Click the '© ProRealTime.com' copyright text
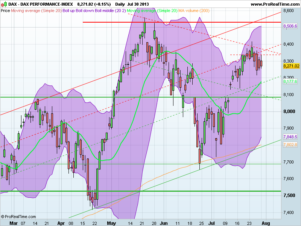This screenshot has height=226, width=301. click(18, 217)
